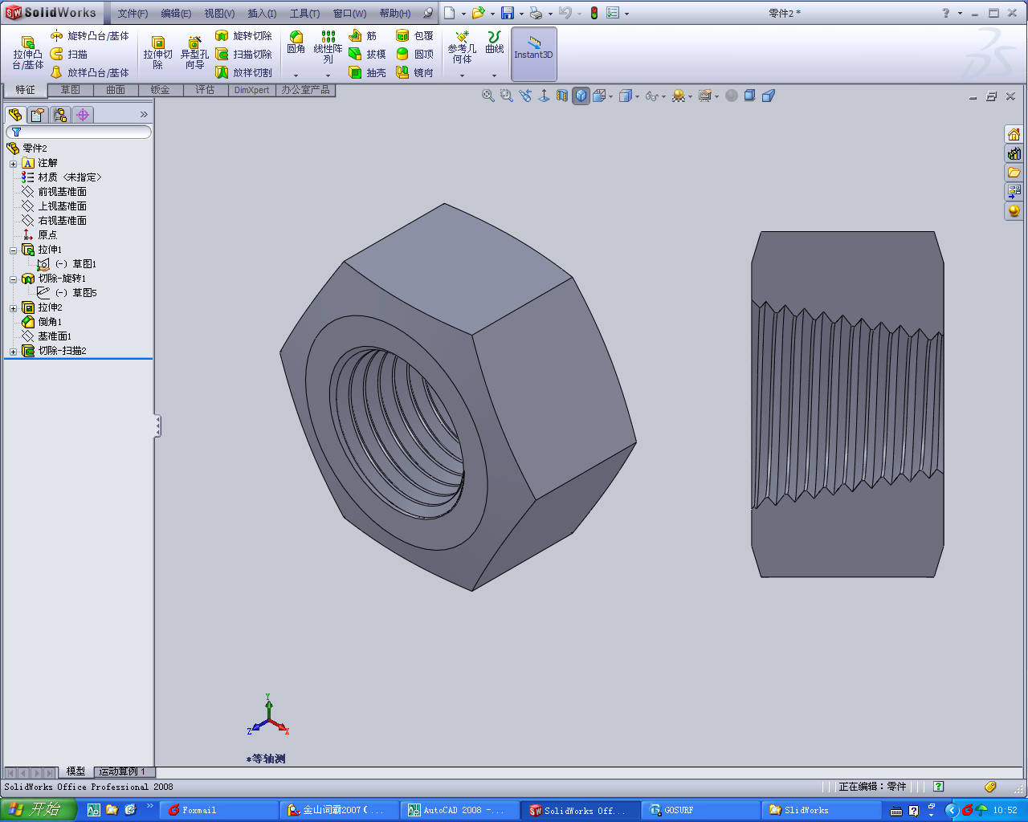Select the Linear Pattern (线性阵列) tool
This screenshot has height=822, width=1028.
click(x=328, y=47)
